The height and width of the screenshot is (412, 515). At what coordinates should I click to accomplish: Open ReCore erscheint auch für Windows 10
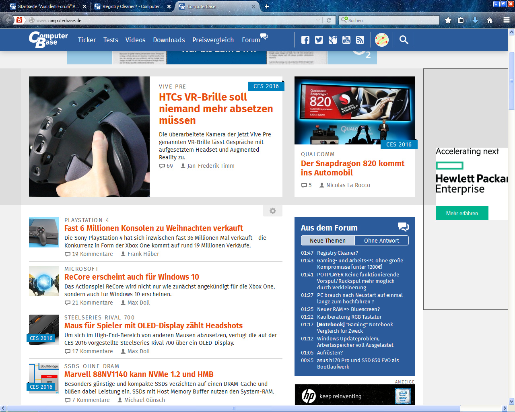click(x=132, y=277)
